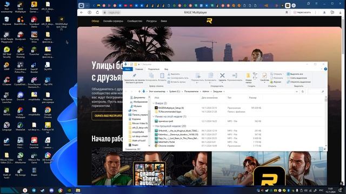Screen dimensions: 346x194
Task: Switch to the Вид ribbon tab
Action: (166, 69)
